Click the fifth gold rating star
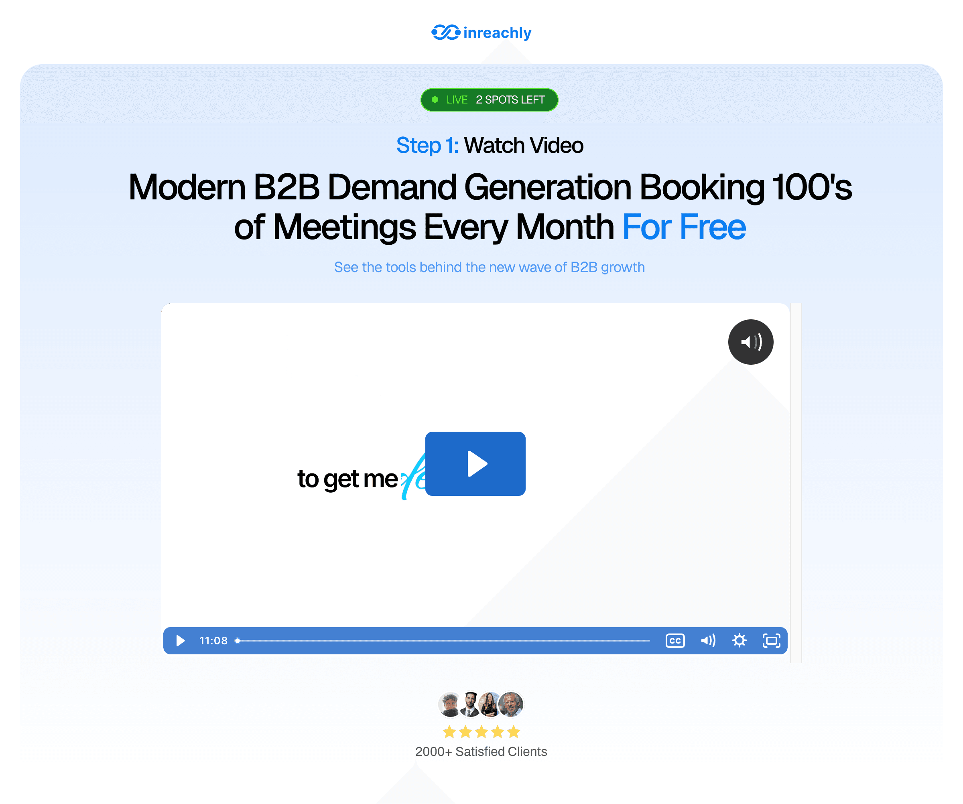963x804 pixels. (514, 731)
